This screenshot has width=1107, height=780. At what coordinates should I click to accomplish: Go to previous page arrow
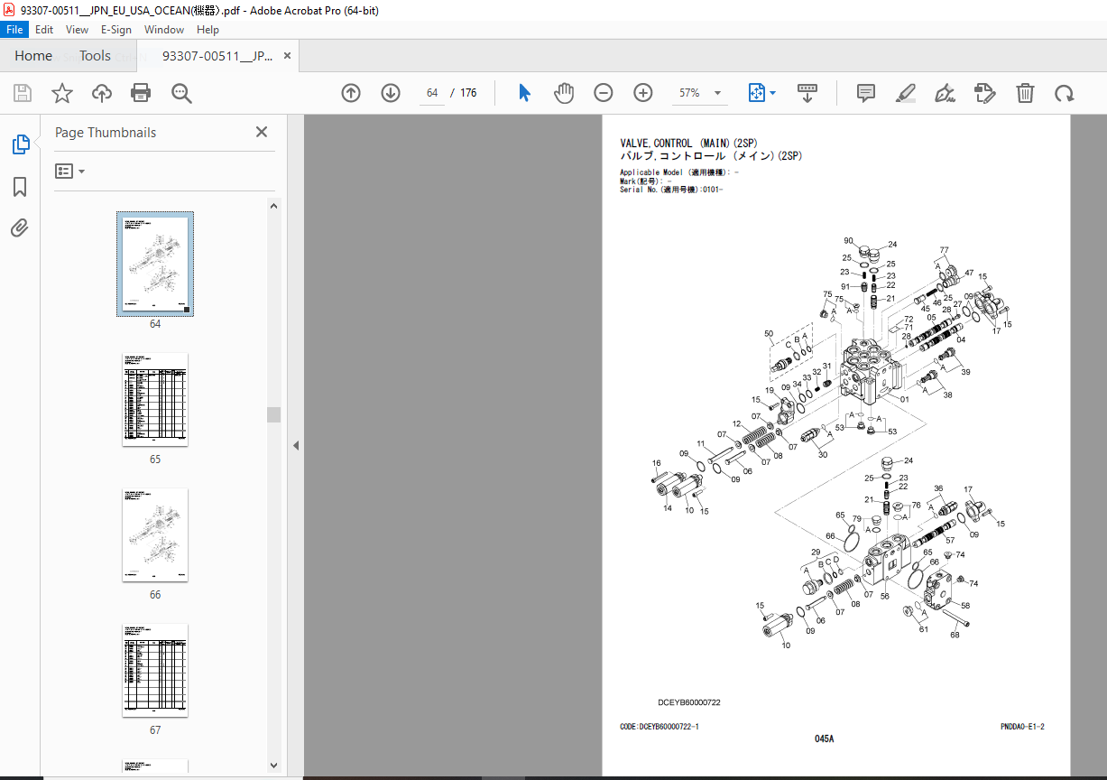(x=351, y=93)
